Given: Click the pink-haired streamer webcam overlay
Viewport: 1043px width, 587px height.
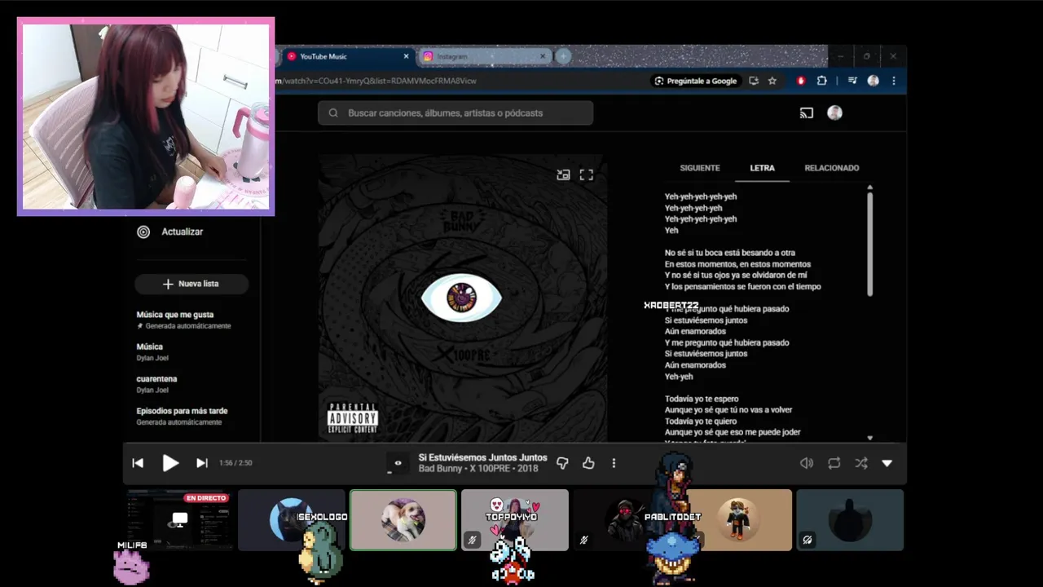Looking at the screenshot, I should [x=146, y=117].
